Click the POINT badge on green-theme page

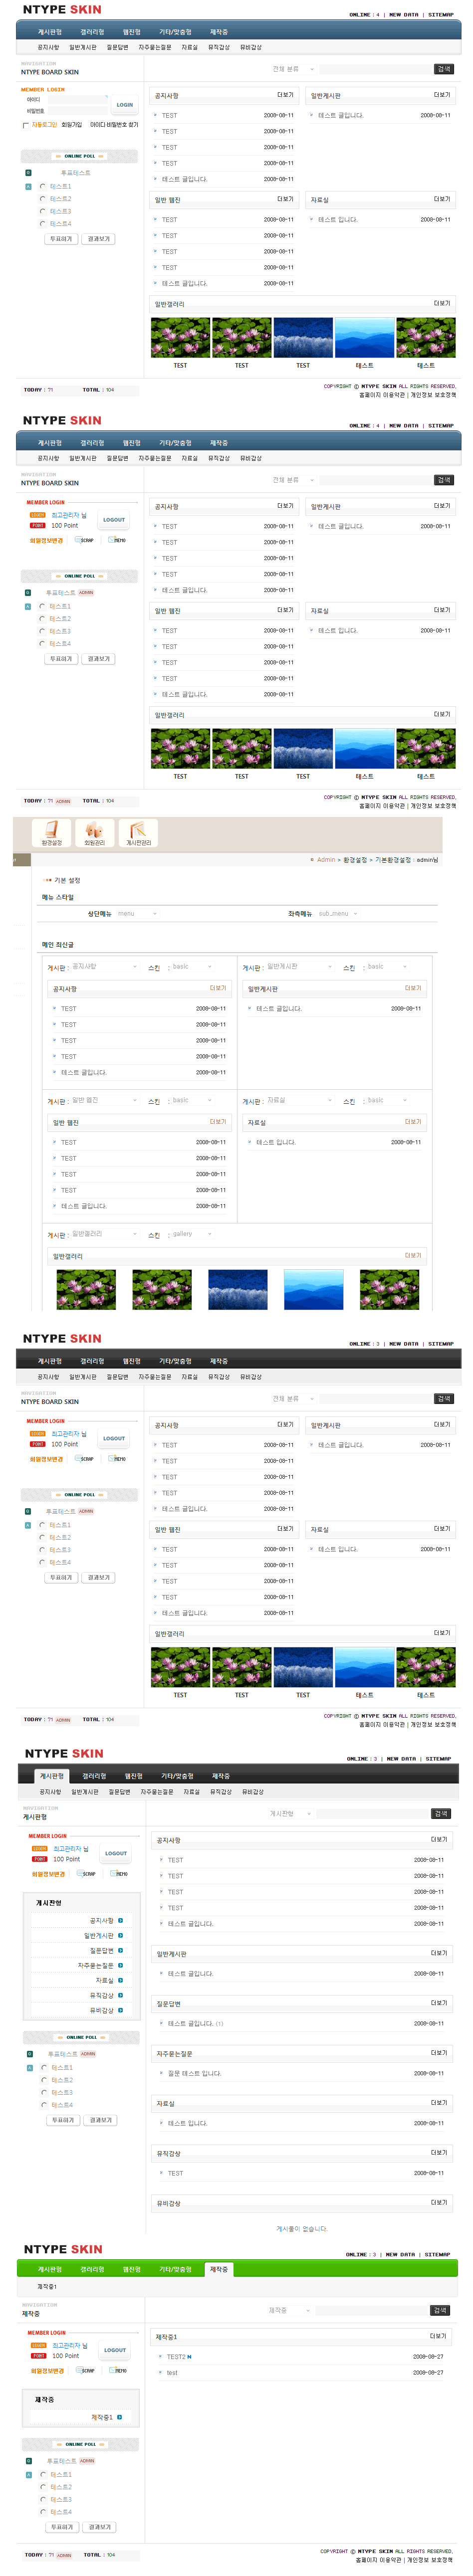click(x=39, y=2355)
